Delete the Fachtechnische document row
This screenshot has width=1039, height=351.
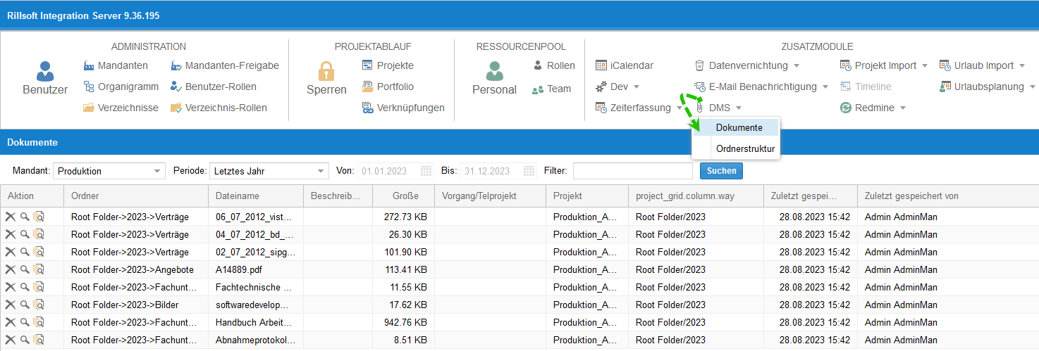click(x=11, y=287)
